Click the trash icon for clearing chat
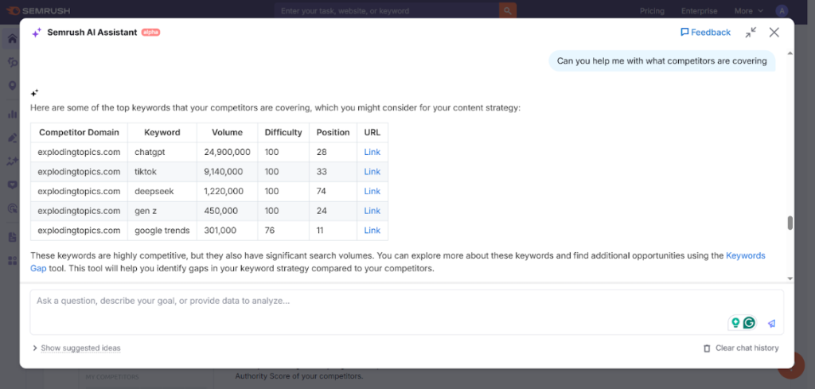Screen dimensions: 815x389 pos(707,348)
